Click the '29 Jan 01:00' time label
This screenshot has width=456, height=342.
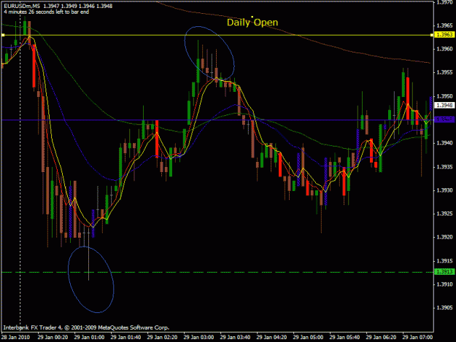click(x=89, y=338)
